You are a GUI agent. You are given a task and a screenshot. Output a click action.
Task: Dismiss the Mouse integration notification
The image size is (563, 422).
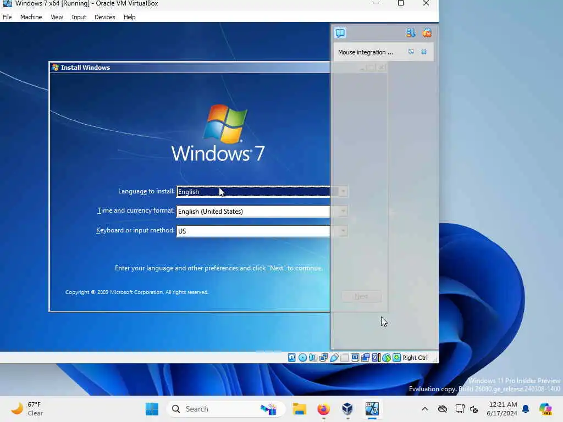tap(424, 52)
